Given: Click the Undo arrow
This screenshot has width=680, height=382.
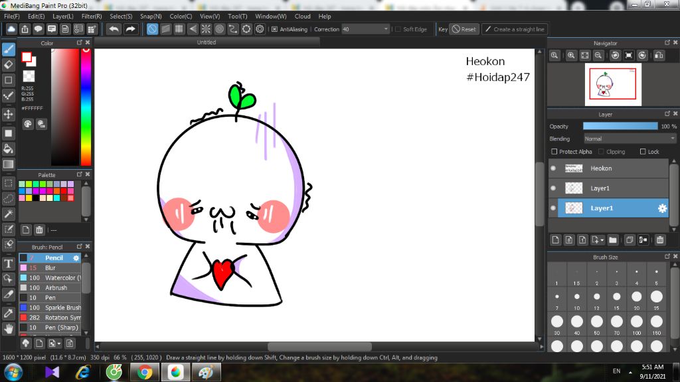Looking at the screenshot, I should pyautogui.click(x=114, y=29).
